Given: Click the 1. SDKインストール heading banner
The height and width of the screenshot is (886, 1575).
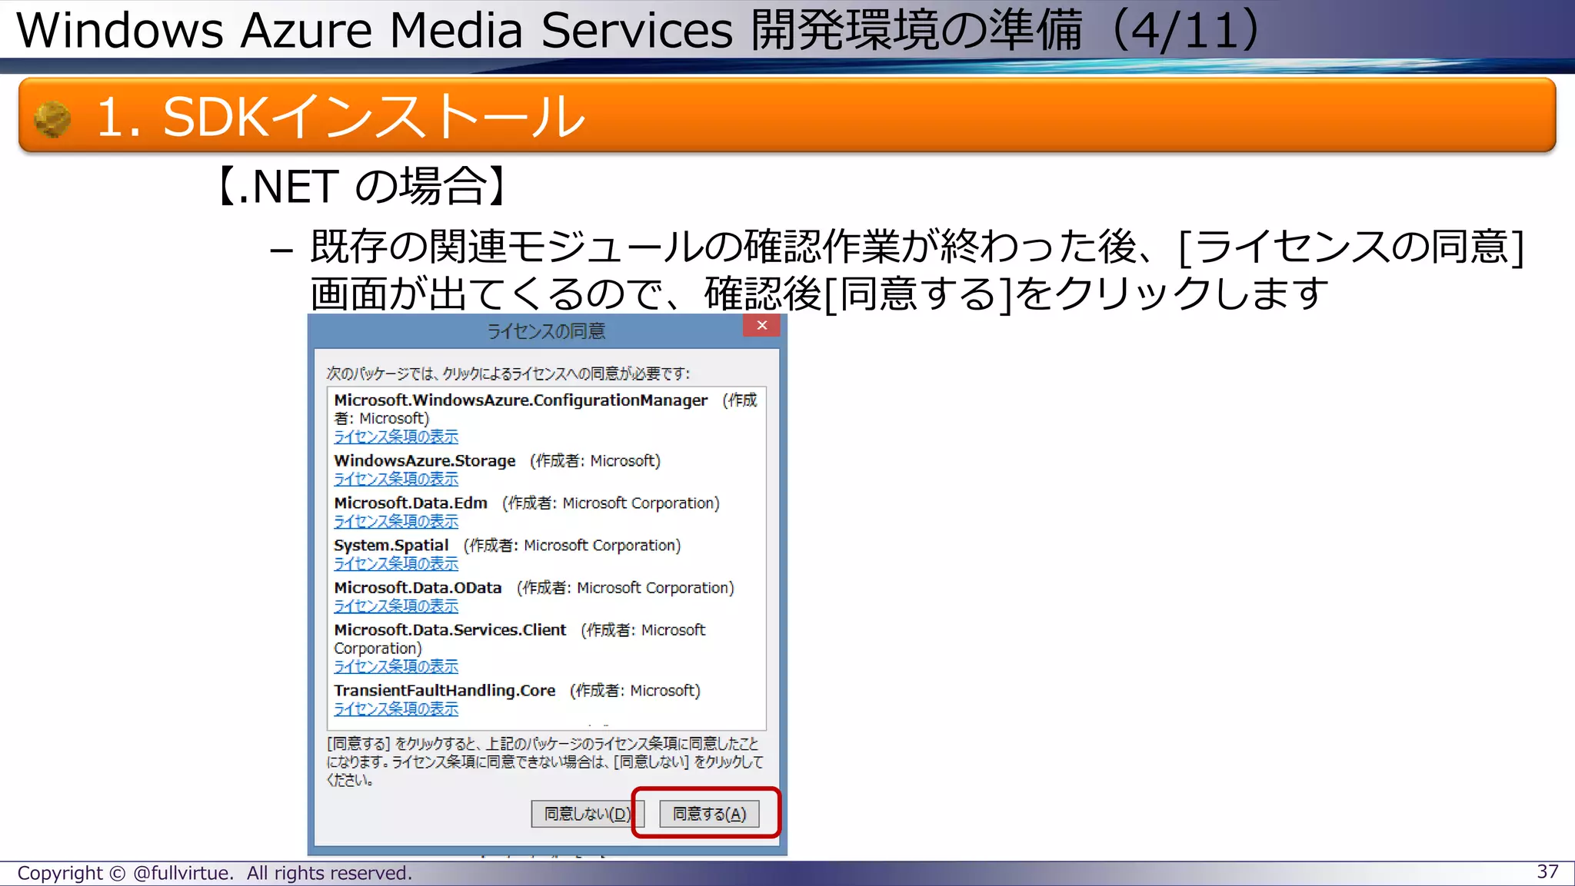Looking at the screenshot, I should click(x=787, y=115).
